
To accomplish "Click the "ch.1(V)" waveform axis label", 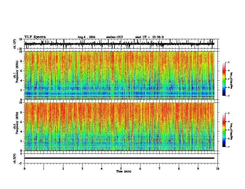I will [x=15, y=44].
